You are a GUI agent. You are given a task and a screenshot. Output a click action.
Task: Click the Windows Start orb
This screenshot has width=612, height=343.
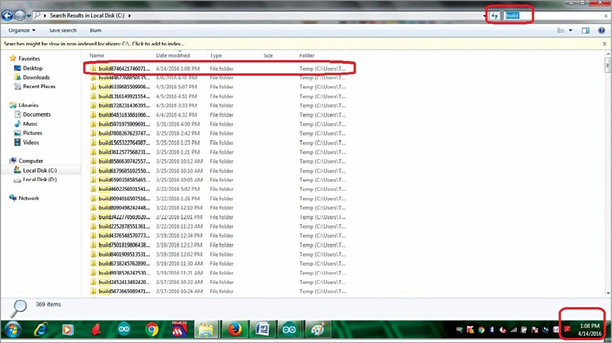point(12,329)
